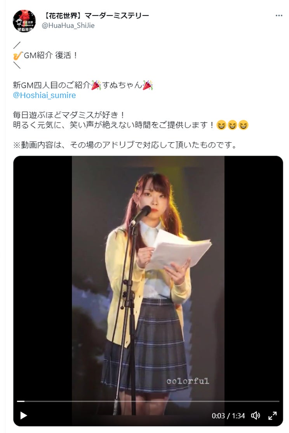
Task: Open the @Hoshiai_sumire mention link
Action: click(44, 95)
